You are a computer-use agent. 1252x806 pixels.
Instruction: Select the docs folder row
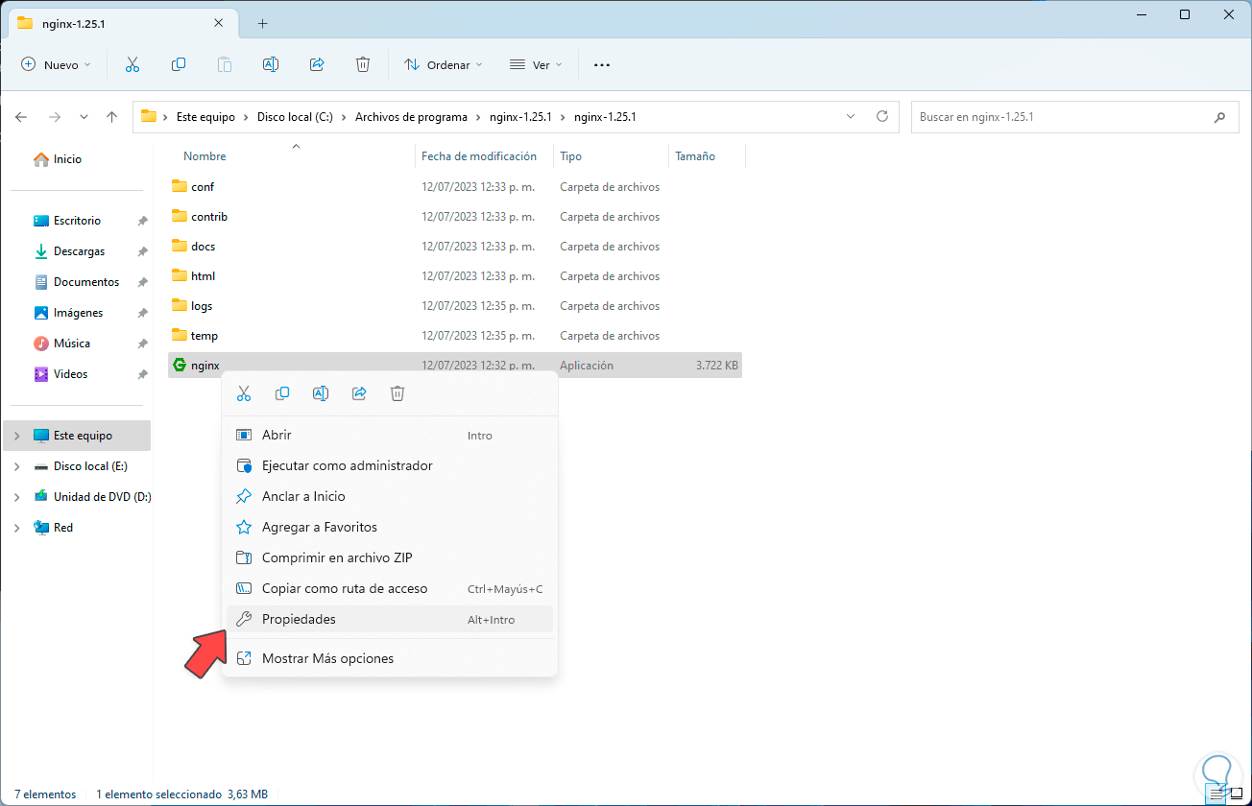click(x=455, y=247)
